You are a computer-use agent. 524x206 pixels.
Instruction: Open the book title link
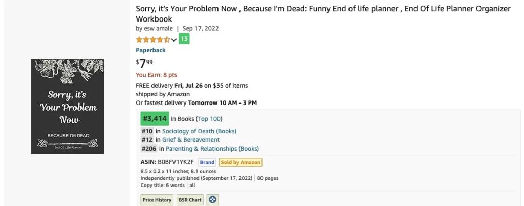point(323,14)
